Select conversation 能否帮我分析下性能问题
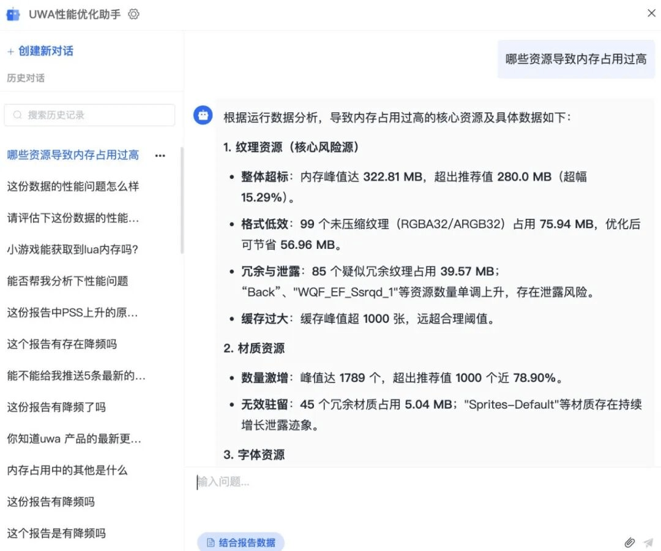 (68, 281)
